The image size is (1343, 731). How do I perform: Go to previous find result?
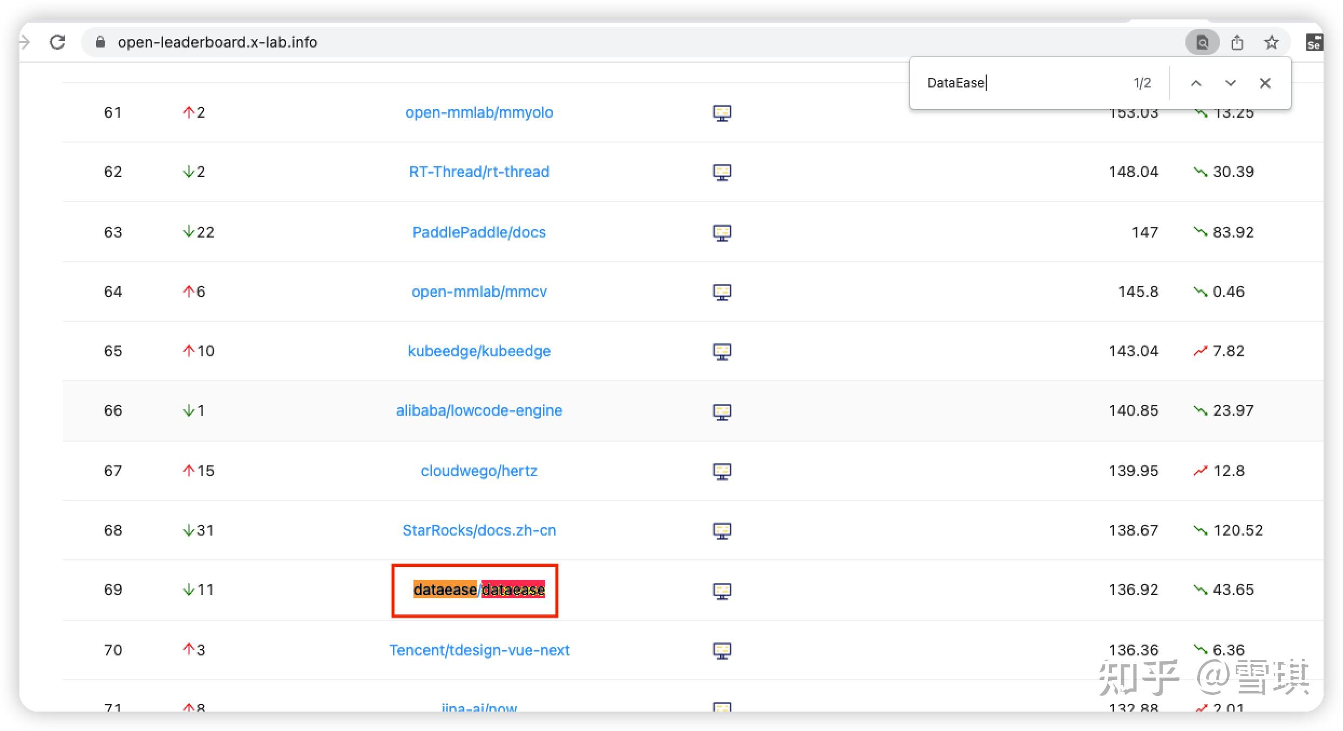1196,83
